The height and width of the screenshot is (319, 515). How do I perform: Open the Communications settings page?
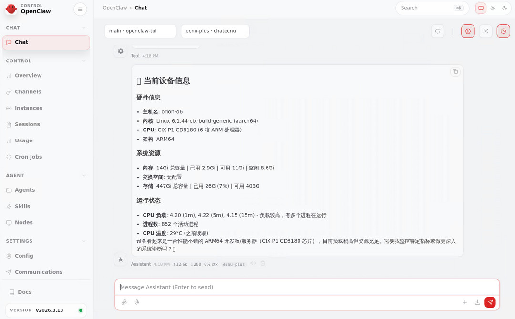pyautogui.click(x=46, y=272)
